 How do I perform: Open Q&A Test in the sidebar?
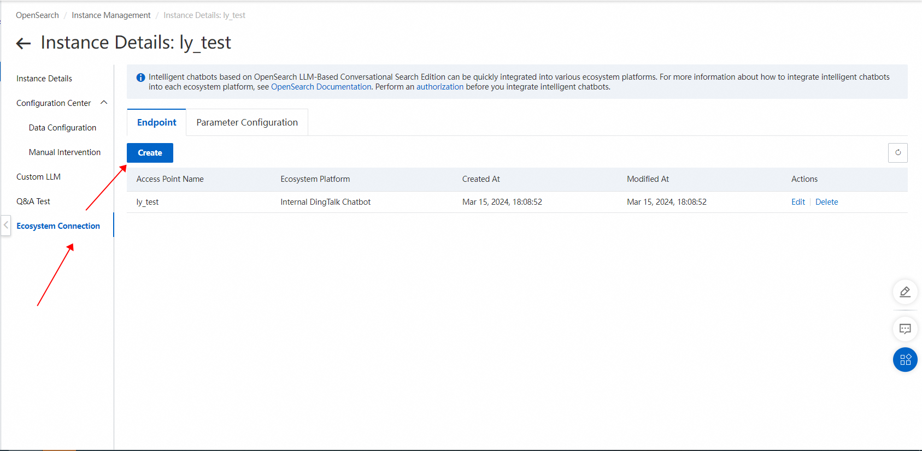[33, 201]
